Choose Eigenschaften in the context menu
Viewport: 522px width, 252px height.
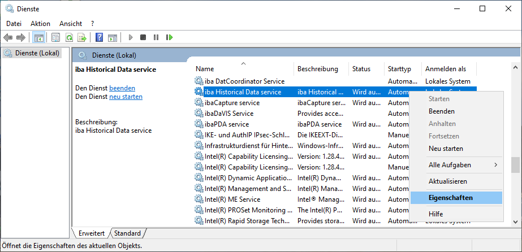pos(450,198)
